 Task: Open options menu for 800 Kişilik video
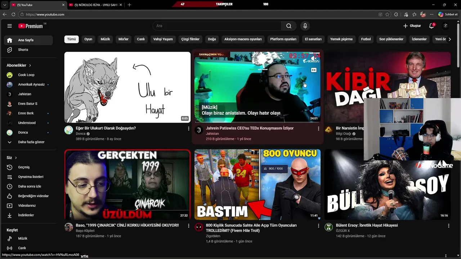click(318, 226)
